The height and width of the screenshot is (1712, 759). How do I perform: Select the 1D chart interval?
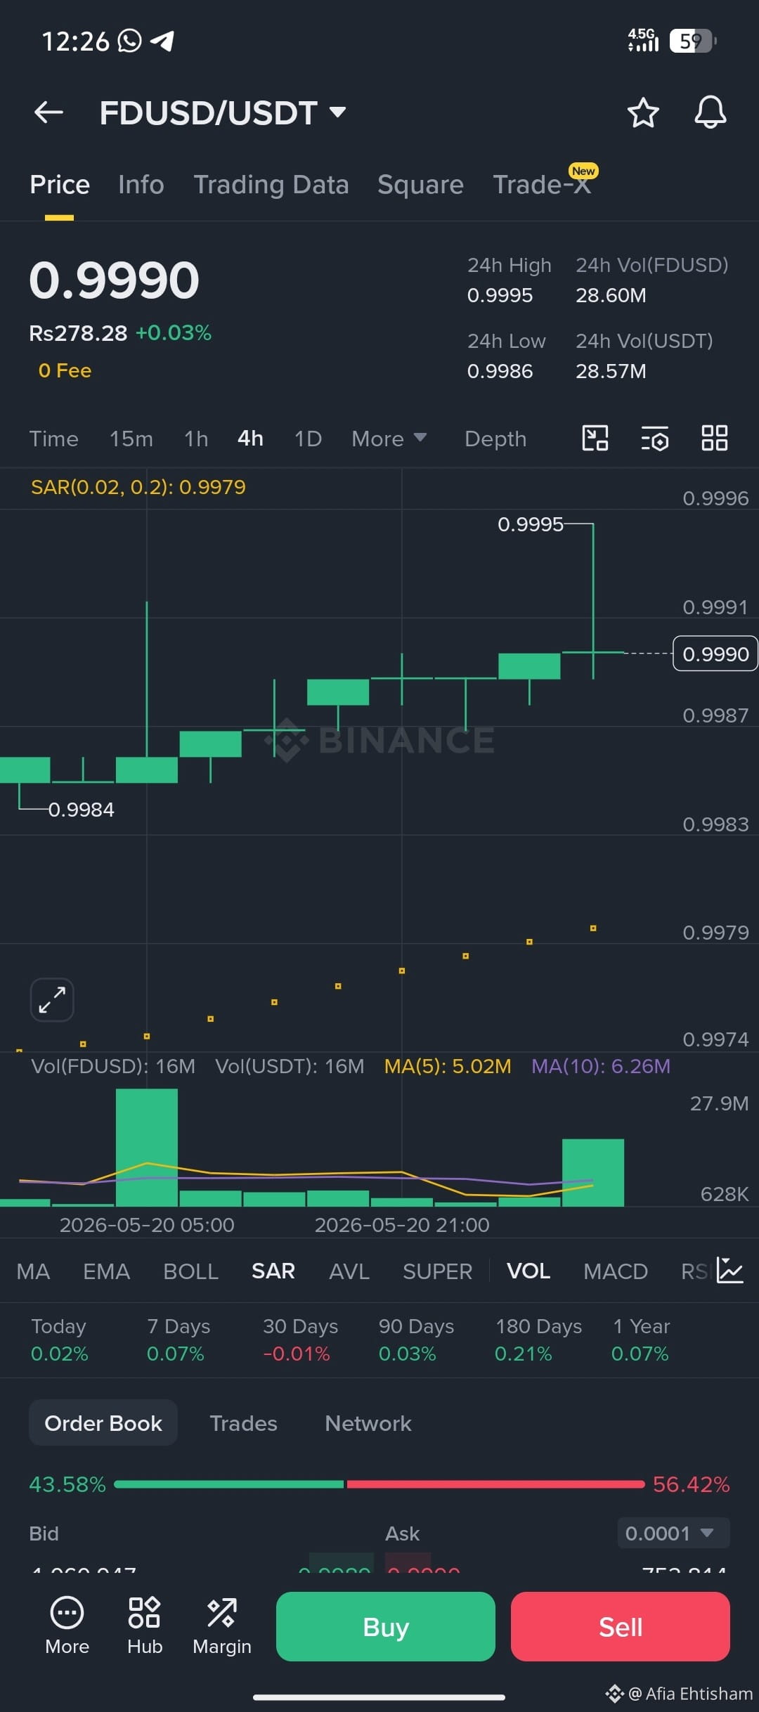[308, 439]
